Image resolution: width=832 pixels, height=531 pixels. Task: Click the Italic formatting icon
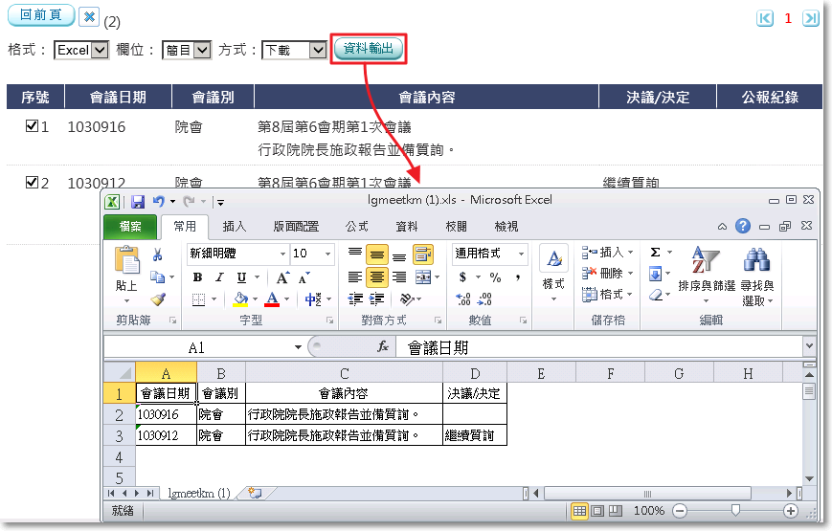point(219,277)
